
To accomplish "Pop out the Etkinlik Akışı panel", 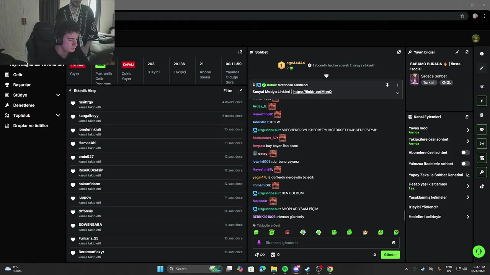I will point(240,91).
